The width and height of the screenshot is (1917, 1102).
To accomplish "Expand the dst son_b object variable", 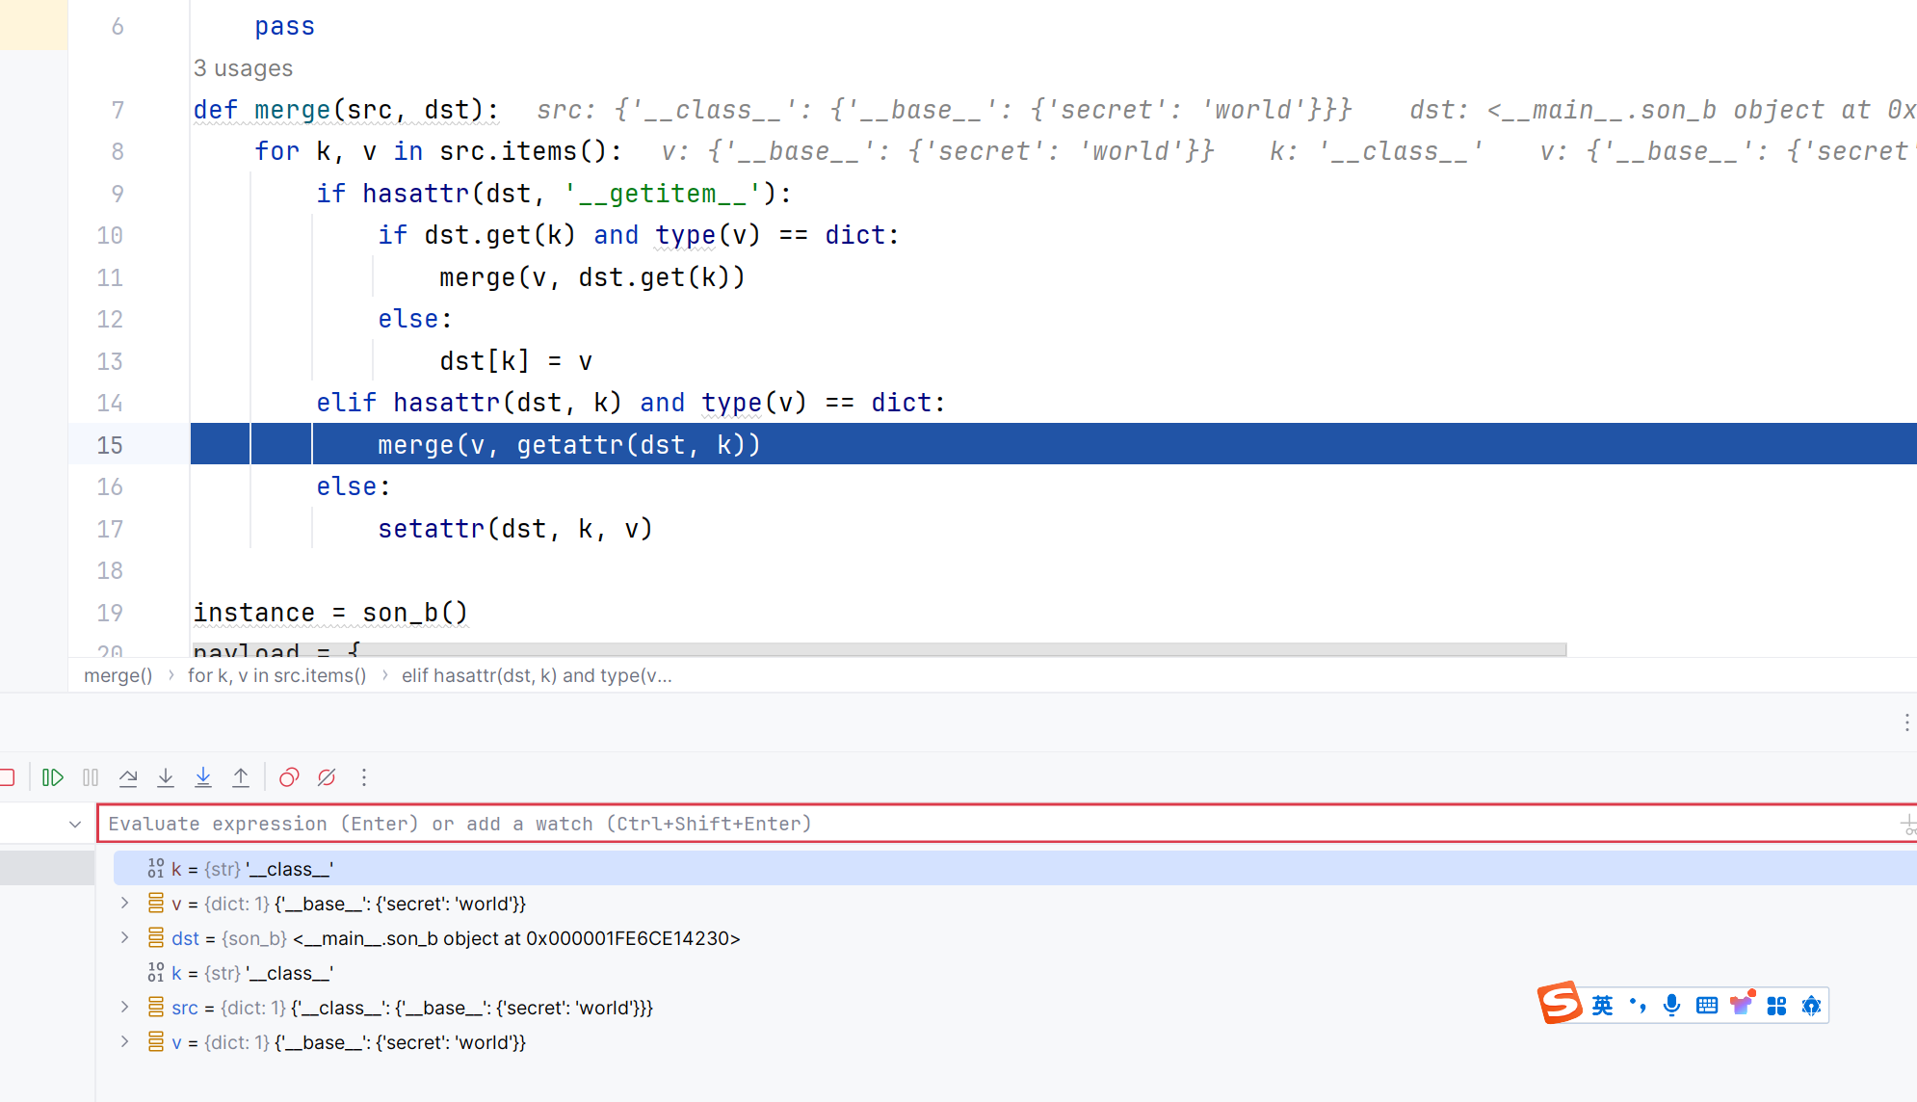I will coord(125,937).
